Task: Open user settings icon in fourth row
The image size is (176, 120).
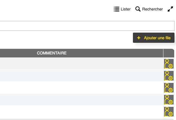Action: (x=169, y=100)
